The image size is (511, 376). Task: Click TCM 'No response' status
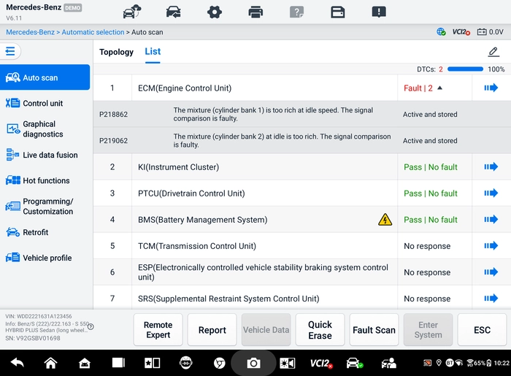click(427, 246)
